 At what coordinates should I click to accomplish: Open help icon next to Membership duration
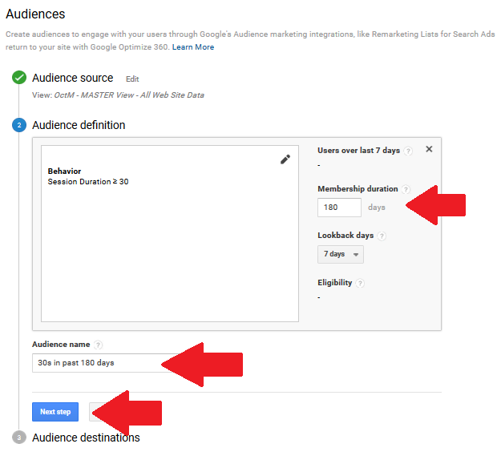pyautogui.click(x=406, y=189)
